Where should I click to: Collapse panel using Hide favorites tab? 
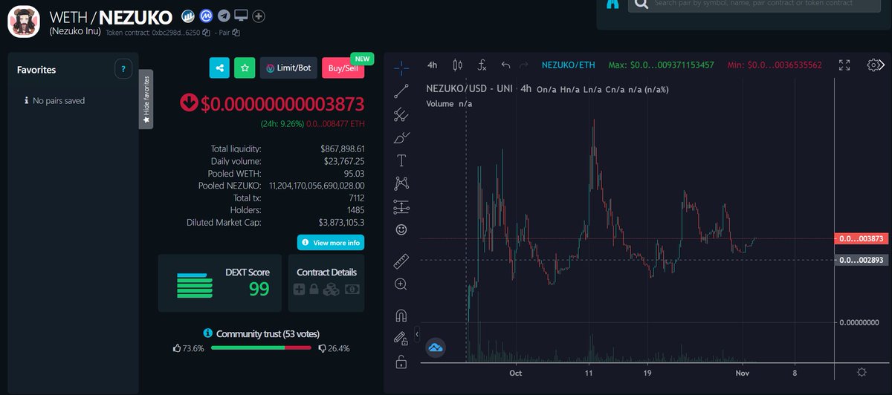(x=146, y=99)
